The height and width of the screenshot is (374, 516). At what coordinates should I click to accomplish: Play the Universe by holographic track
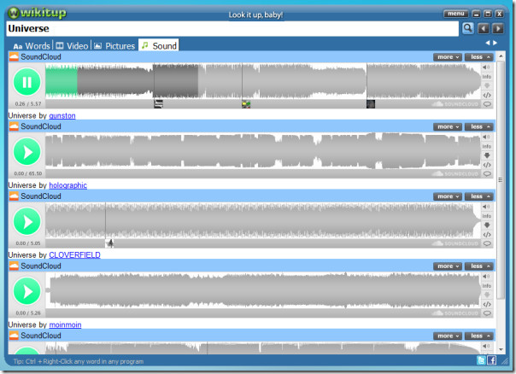pyautogui.click(x=27, y=152)
